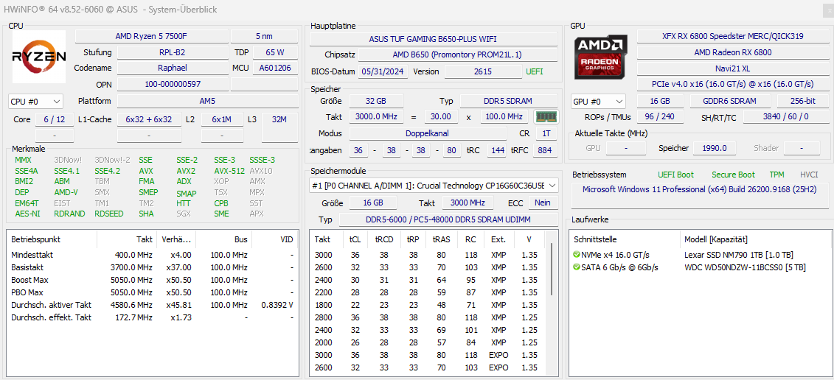Viewport: 834px width, 380px height.
Task: Click the Raphael codename field
Action: 172,68
